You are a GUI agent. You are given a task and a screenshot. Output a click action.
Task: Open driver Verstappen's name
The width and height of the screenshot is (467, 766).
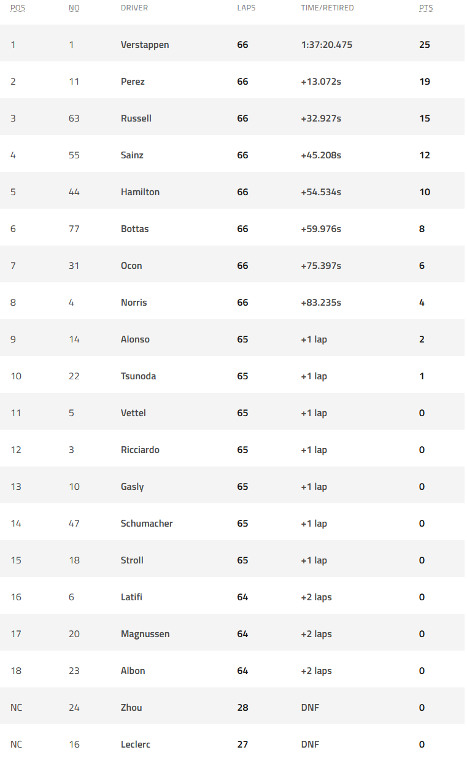[145, 45]
